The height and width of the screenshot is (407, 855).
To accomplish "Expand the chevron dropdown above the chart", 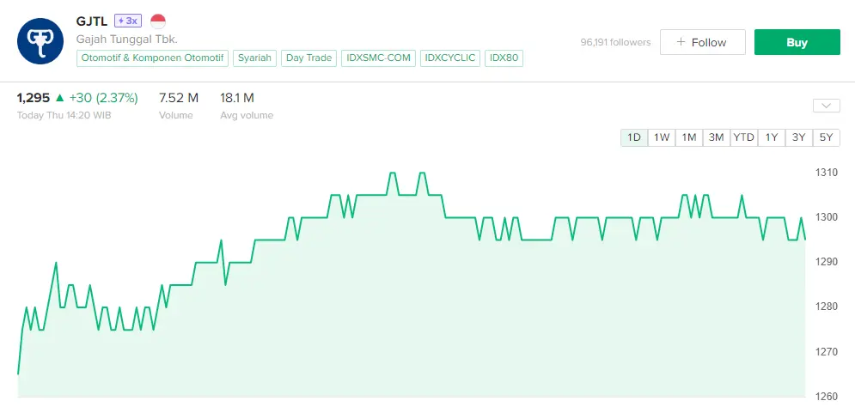I will [826, 106].
